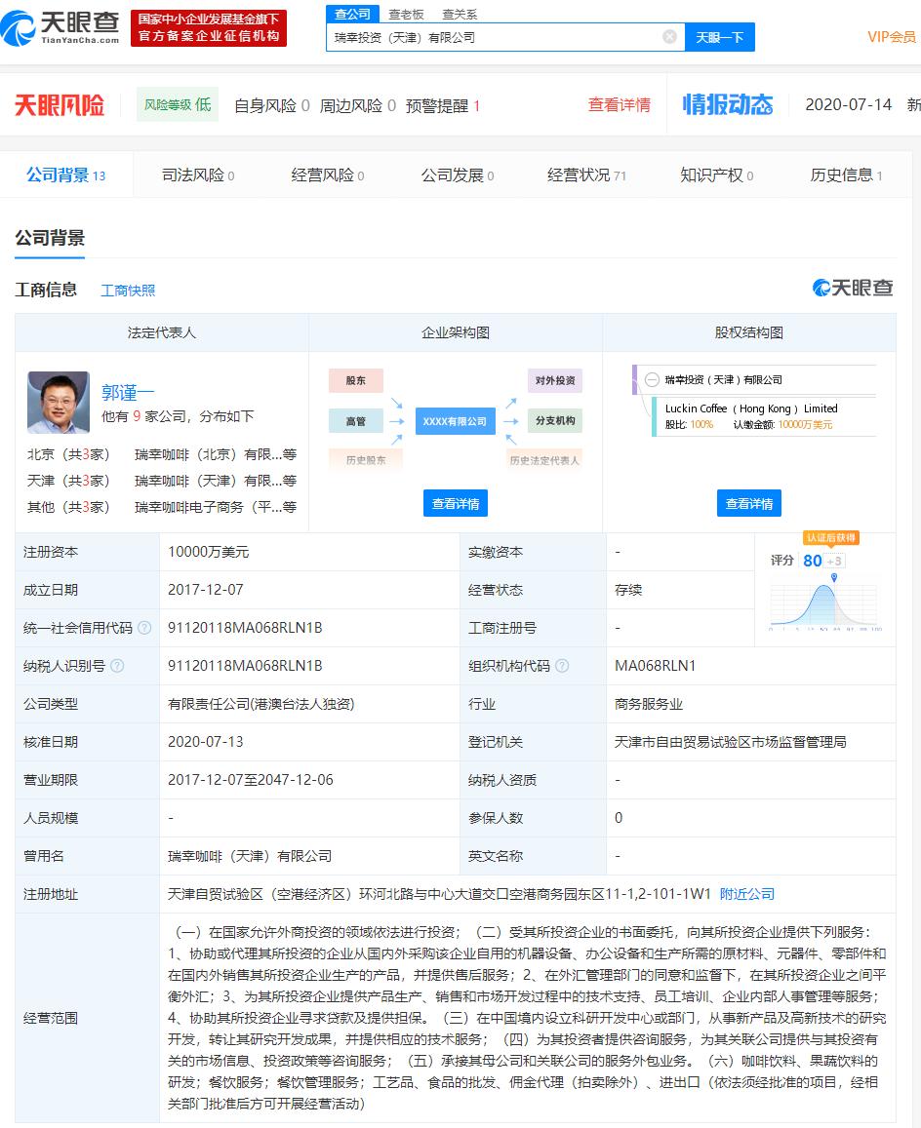
Task: Click help icon beside 统一社会信用代码
Action: 144,627
